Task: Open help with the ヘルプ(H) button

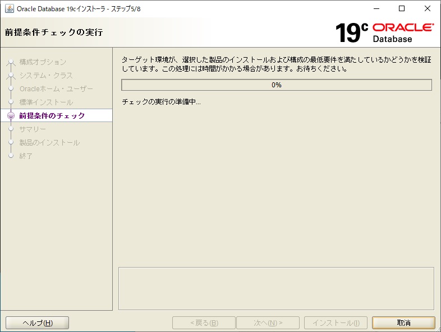Action: (x=38, y=322)
